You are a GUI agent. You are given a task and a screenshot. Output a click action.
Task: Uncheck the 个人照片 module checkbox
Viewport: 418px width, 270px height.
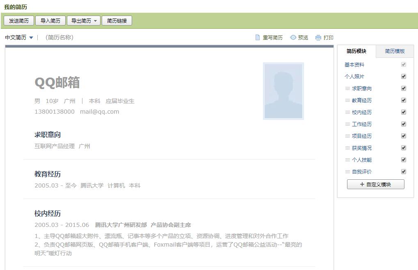tap(403, 76)
